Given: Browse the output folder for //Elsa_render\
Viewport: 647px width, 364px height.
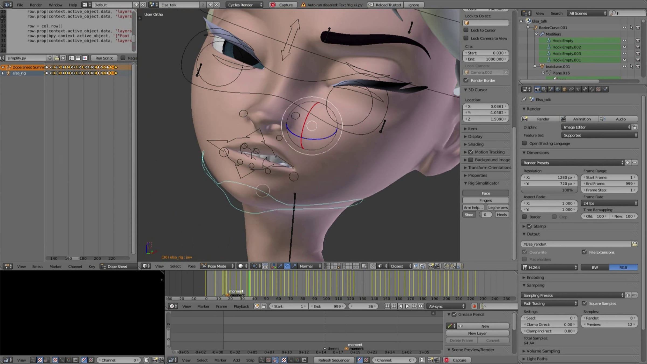Looking at the screenshot, I should 634,244.
